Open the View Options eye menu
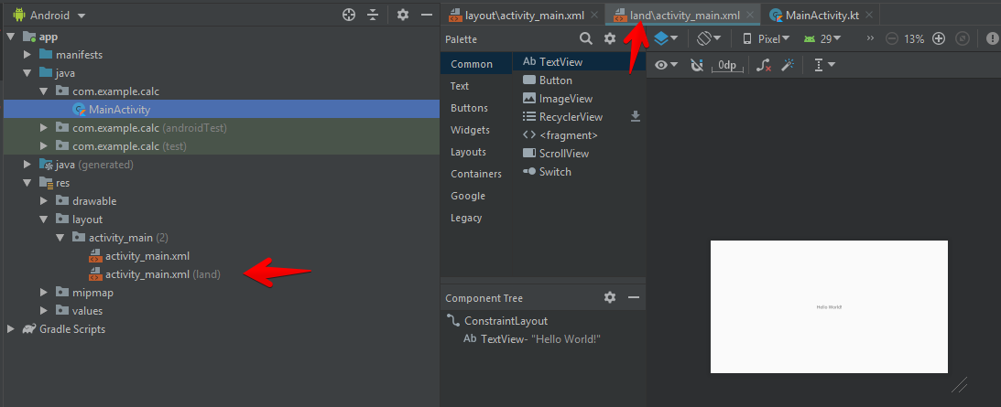 [667, 66]
